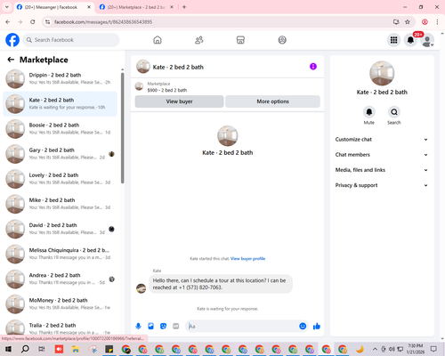
Task: Open the Friends icon in top navigation
Action: 199,40
